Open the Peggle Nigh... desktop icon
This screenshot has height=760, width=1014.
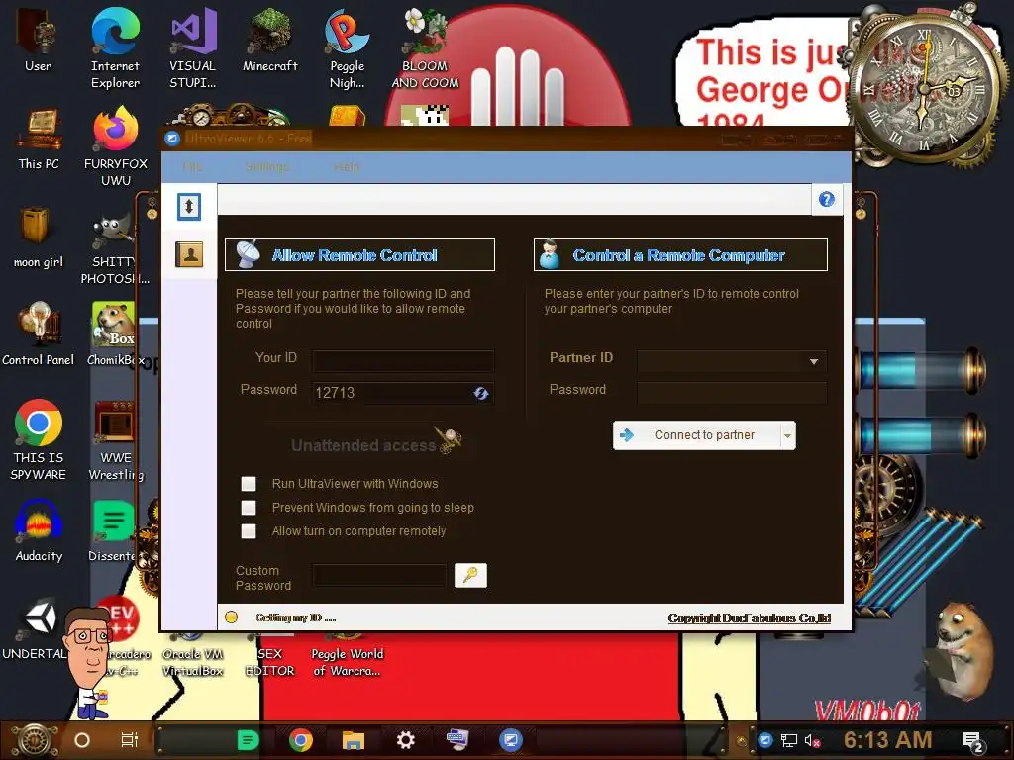coord(348,47)
